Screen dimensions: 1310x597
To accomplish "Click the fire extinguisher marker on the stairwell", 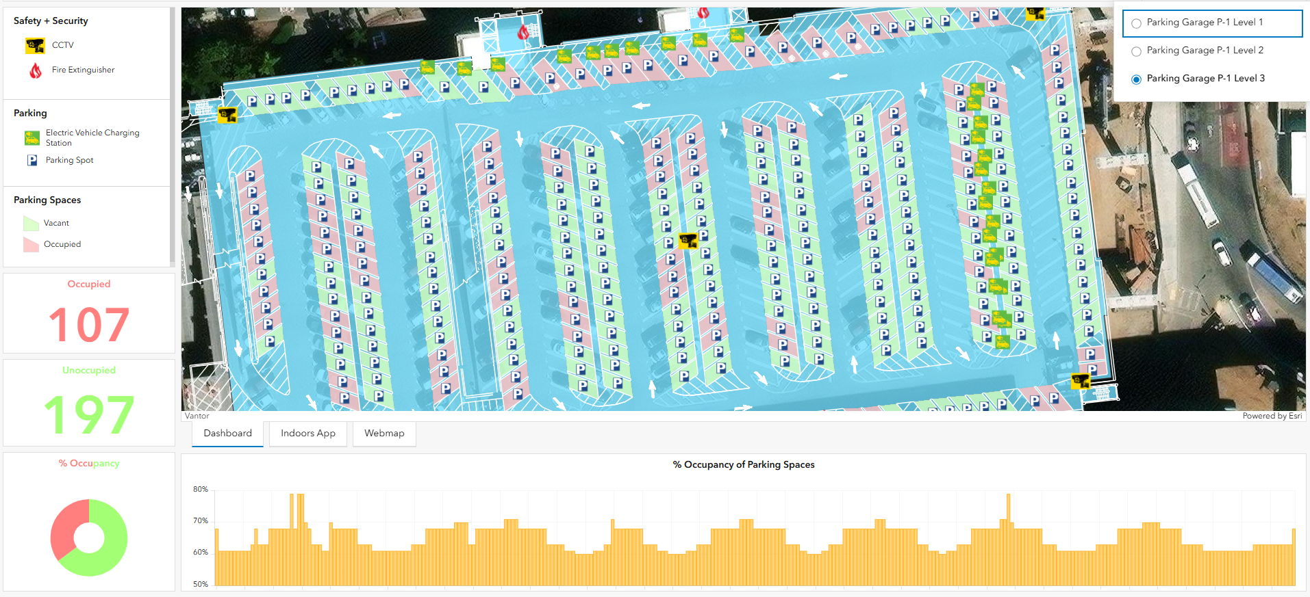I will coord(523,31).
